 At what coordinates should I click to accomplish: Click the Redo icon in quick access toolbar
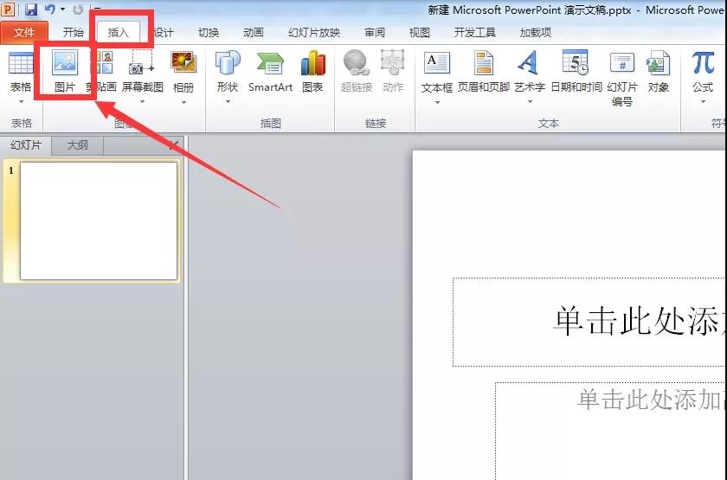(x=77, y=9)
